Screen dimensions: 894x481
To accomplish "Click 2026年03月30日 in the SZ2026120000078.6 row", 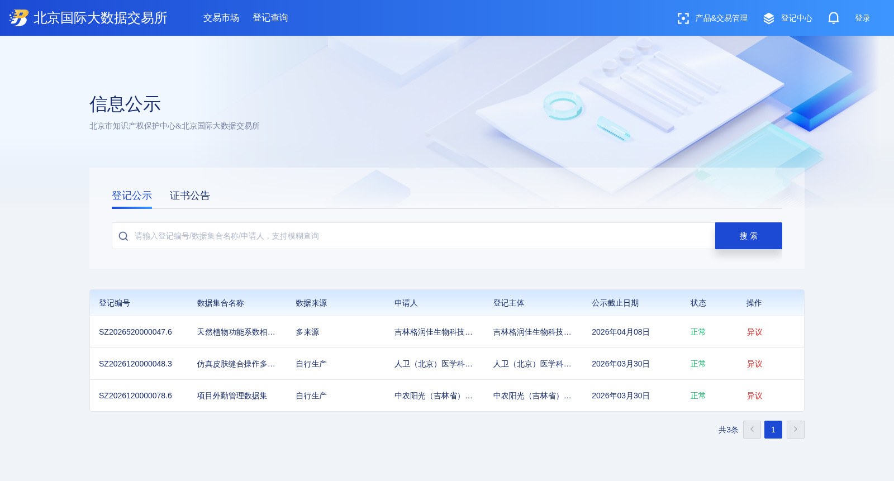I will (x=621, y=396).
